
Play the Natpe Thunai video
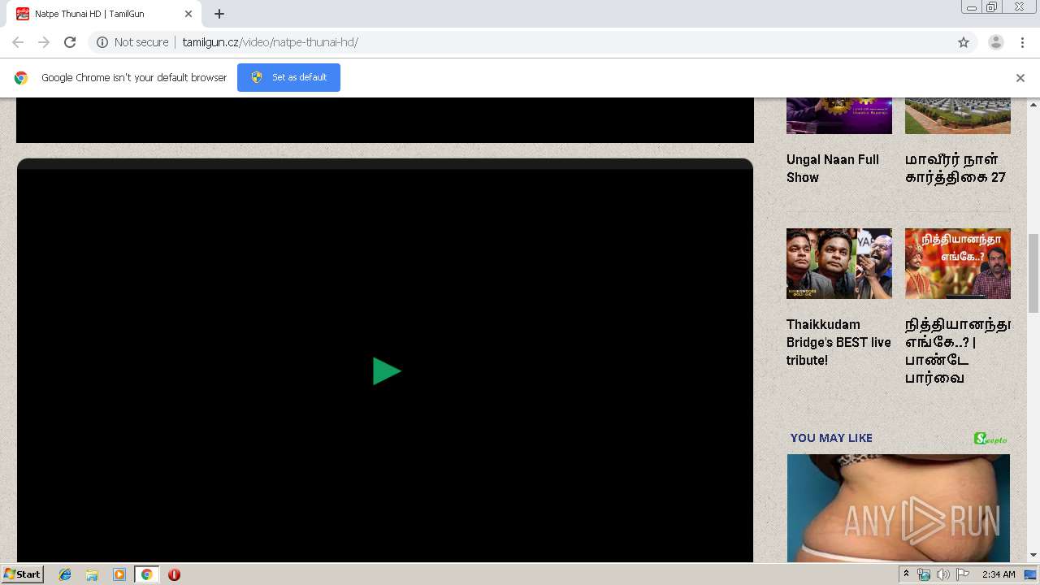click(x=387, y=371)
